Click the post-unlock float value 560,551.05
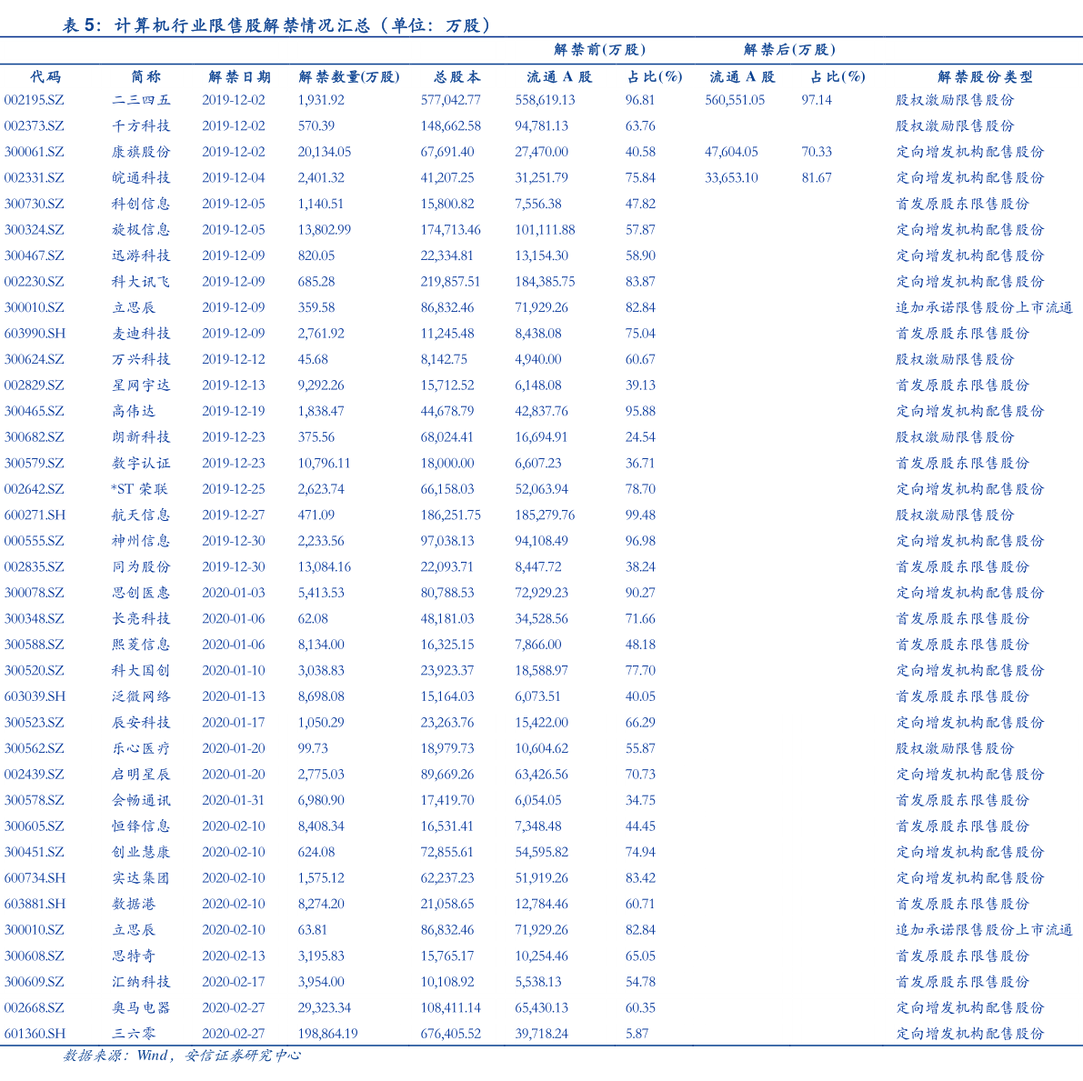 point(735,100)
